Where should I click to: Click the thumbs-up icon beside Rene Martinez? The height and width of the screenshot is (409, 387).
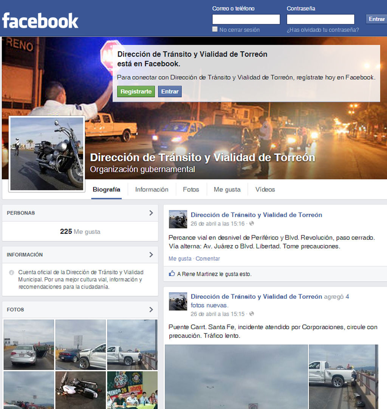click(x=172, y=274)
